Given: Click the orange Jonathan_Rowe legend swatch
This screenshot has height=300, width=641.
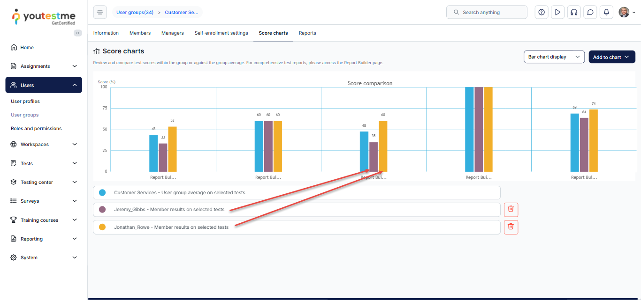Looking at the screenshot, I should [102, 227].
